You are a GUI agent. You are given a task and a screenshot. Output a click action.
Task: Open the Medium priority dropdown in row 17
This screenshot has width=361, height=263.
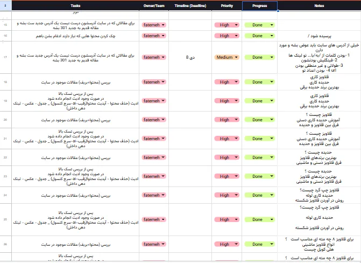coord(227,57)
